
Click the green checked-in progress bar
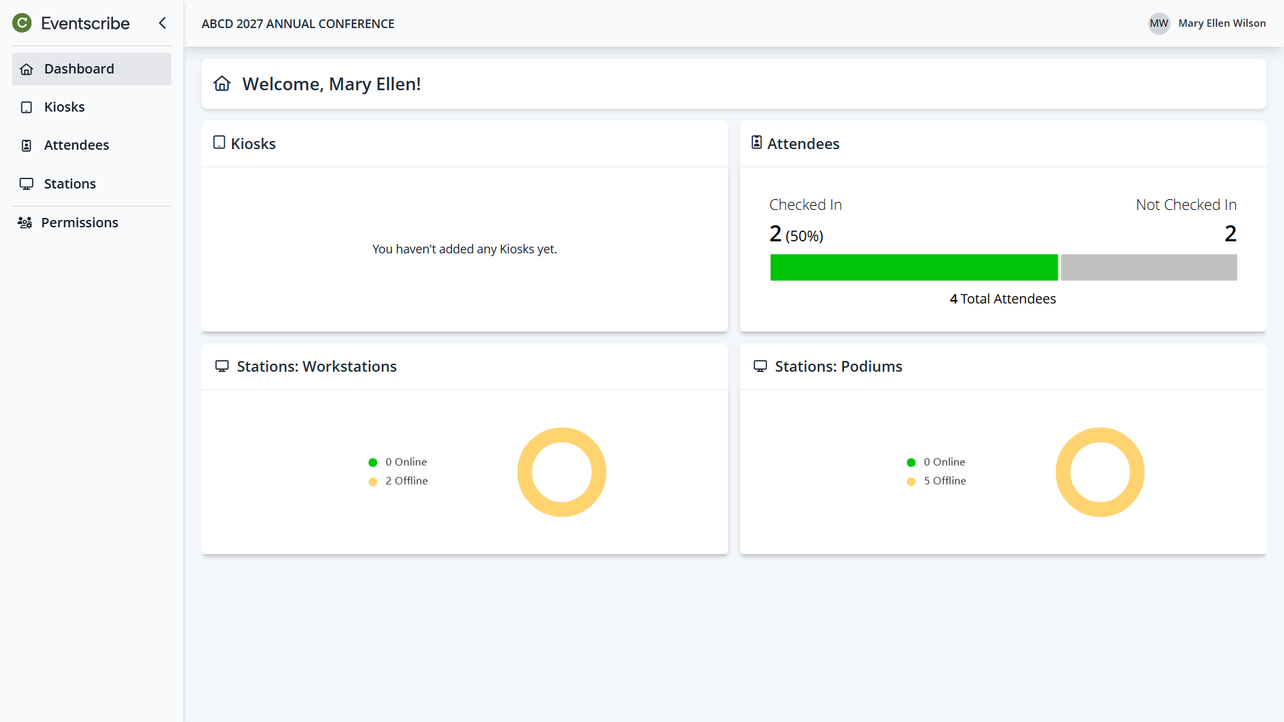click(914, 267)
